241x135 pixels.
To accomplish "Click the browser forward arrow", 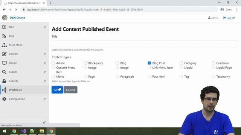I will click(x=10, y=9).
